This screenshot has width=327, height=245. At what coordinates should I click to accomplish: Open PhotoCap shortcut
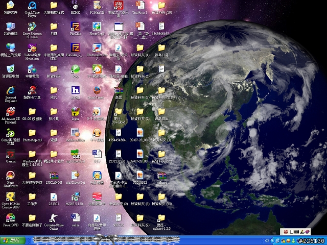click(97, 29)
